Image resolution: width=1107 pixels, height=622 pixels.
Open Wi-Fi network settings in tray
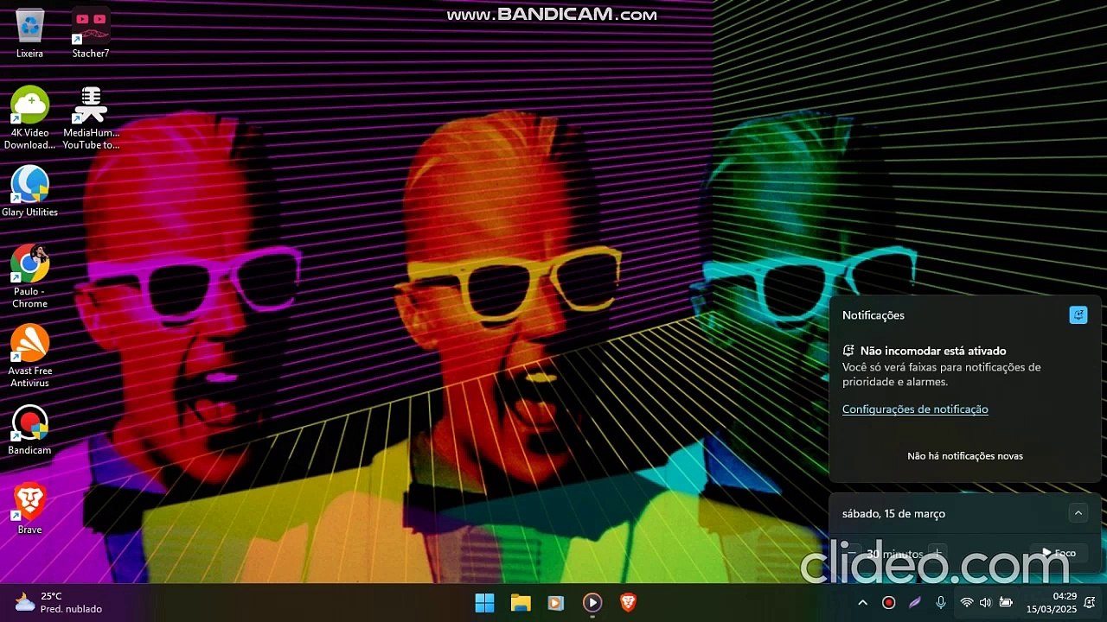pos(967,603)
